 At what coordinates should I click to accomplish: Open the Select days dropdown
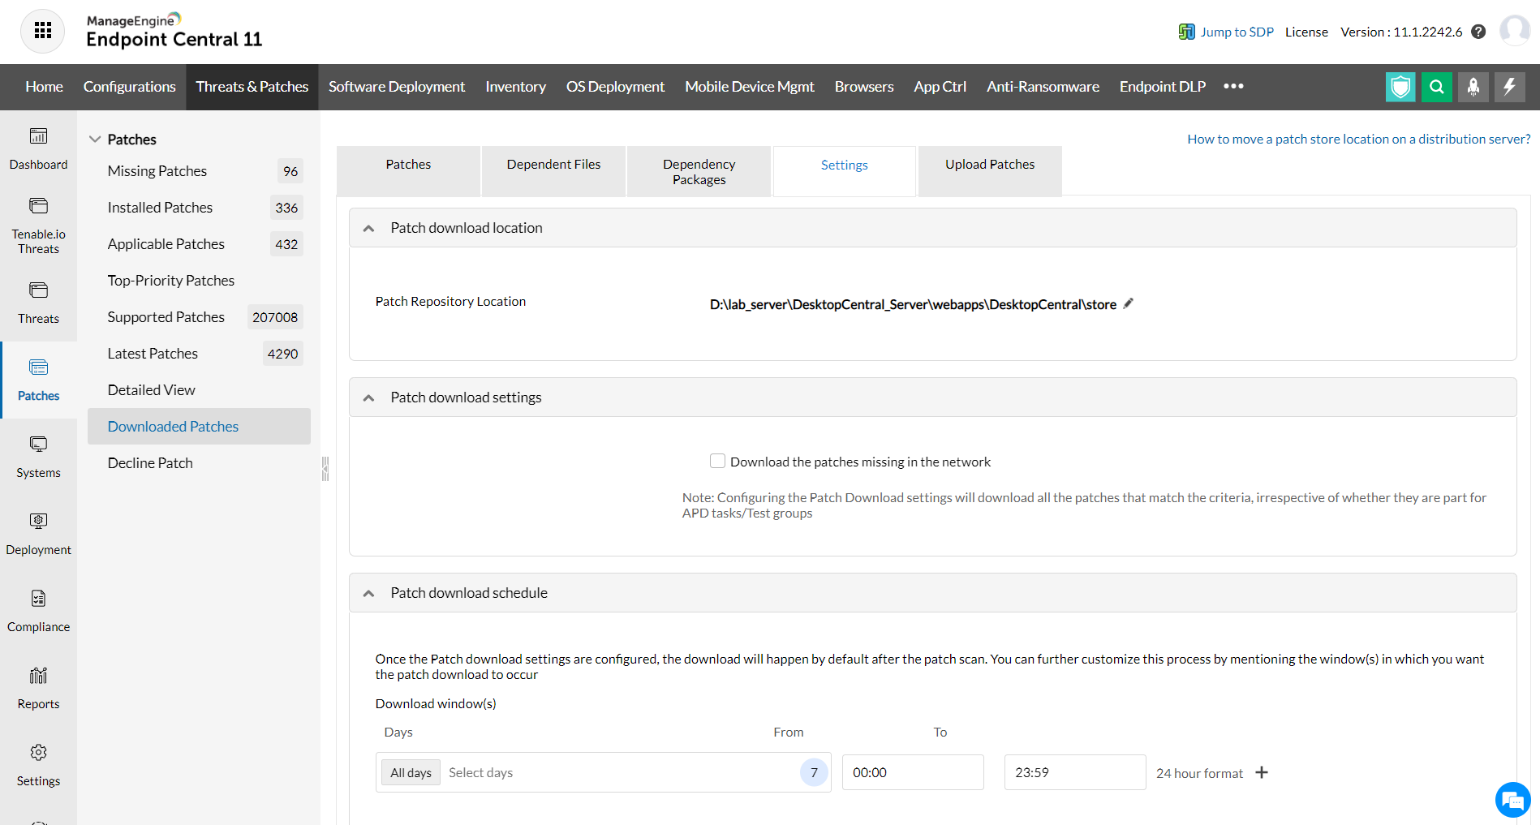click(617, 772)
